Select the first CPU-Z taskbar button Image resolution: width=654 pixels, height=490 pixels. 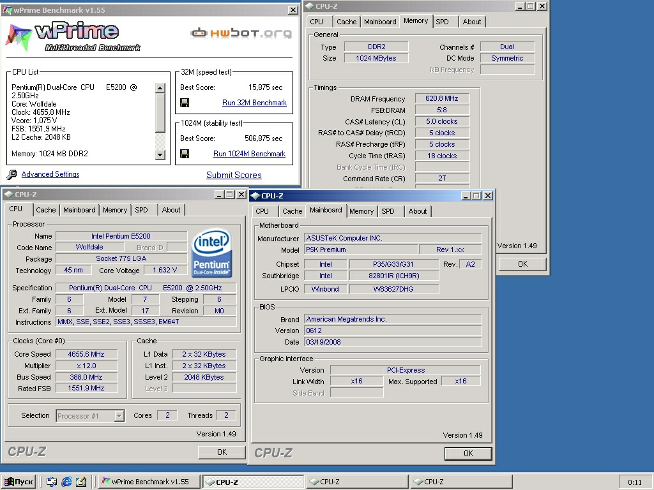point(253,482)
